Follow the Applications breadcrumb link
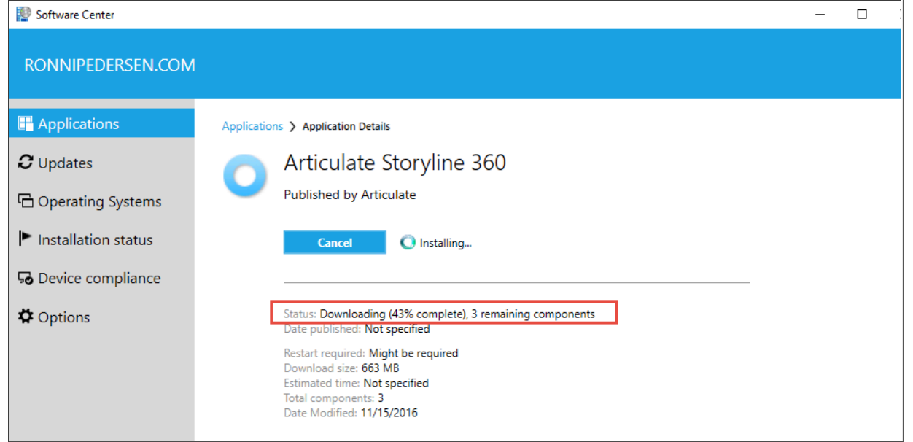This screenshot has width=913, height=442. (252, 126)
